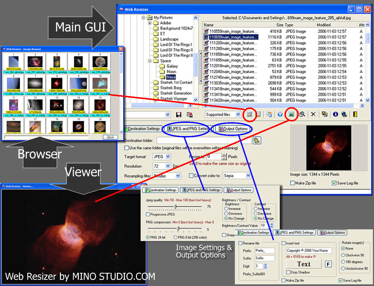374x286 pixels.
Task: Select the Brightness Decrease radio button
Action: (226, 213)
